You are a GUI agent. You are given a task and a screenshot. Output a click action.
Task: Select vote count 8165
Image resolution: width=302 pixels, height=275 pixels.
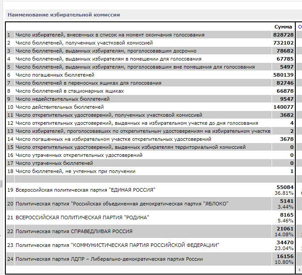(x=287, y=215)
